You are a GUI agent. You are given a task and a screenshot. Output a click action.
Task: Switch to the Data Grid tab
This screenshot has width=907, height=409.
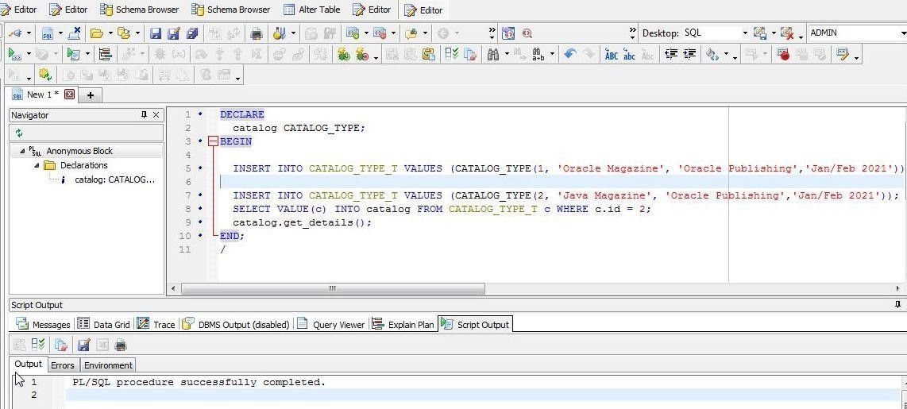click(104, 325)
